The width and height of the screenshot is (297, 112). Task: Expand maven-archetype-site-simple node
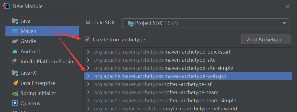click(88, 68)
